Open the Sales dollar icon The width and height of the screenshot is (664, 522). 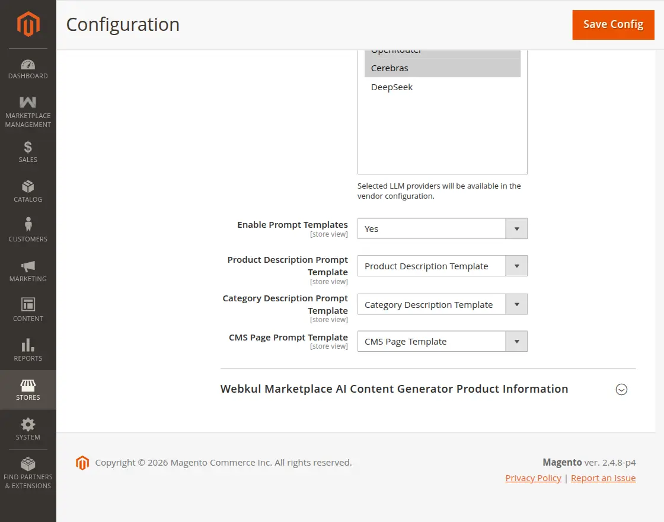(28, 147)
